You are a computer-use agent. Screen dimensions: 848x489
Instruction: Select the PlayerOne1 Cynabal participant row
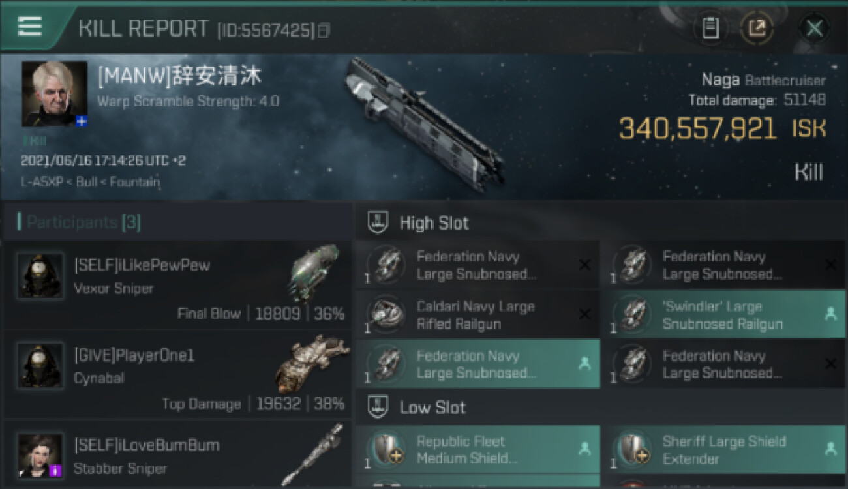176,374
